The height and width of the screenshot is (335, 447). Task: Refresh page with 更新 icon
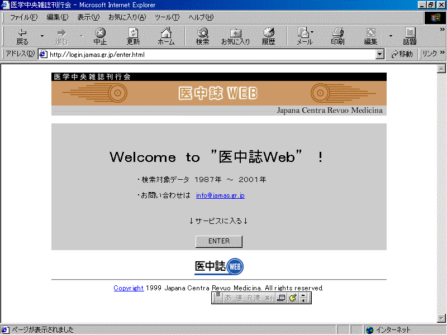pyautogui.click(x=133, y=36)
